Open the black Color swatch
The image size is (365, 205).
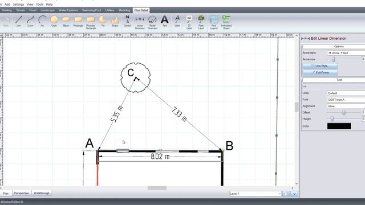coord(339,126)
